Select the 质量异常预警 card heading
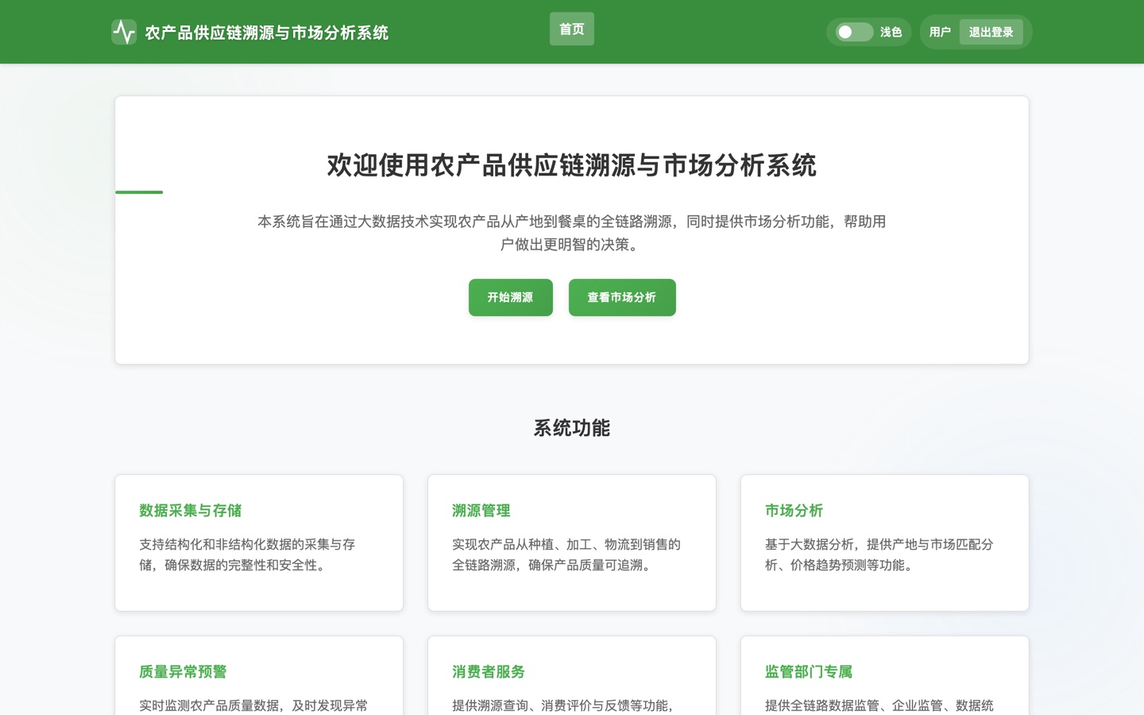1144x715 pixels. (x=183, y=672)
